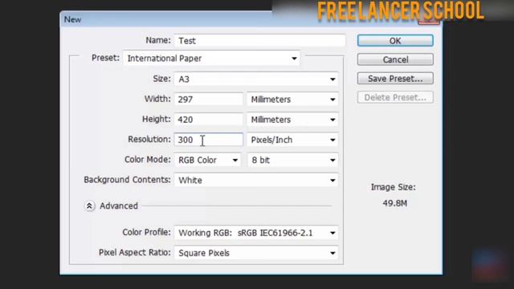Image resolution: width=514 pixels, height=289 pixels.
Task: Open the 8 bit depth dropdown
Action: click(x=292, y=161)
